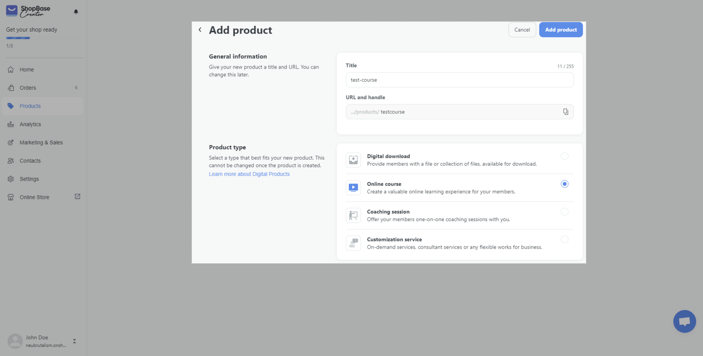Screen dimensions: 703x356
Task: Click the 1/3 setup progress label
Action: pos(9,46)
